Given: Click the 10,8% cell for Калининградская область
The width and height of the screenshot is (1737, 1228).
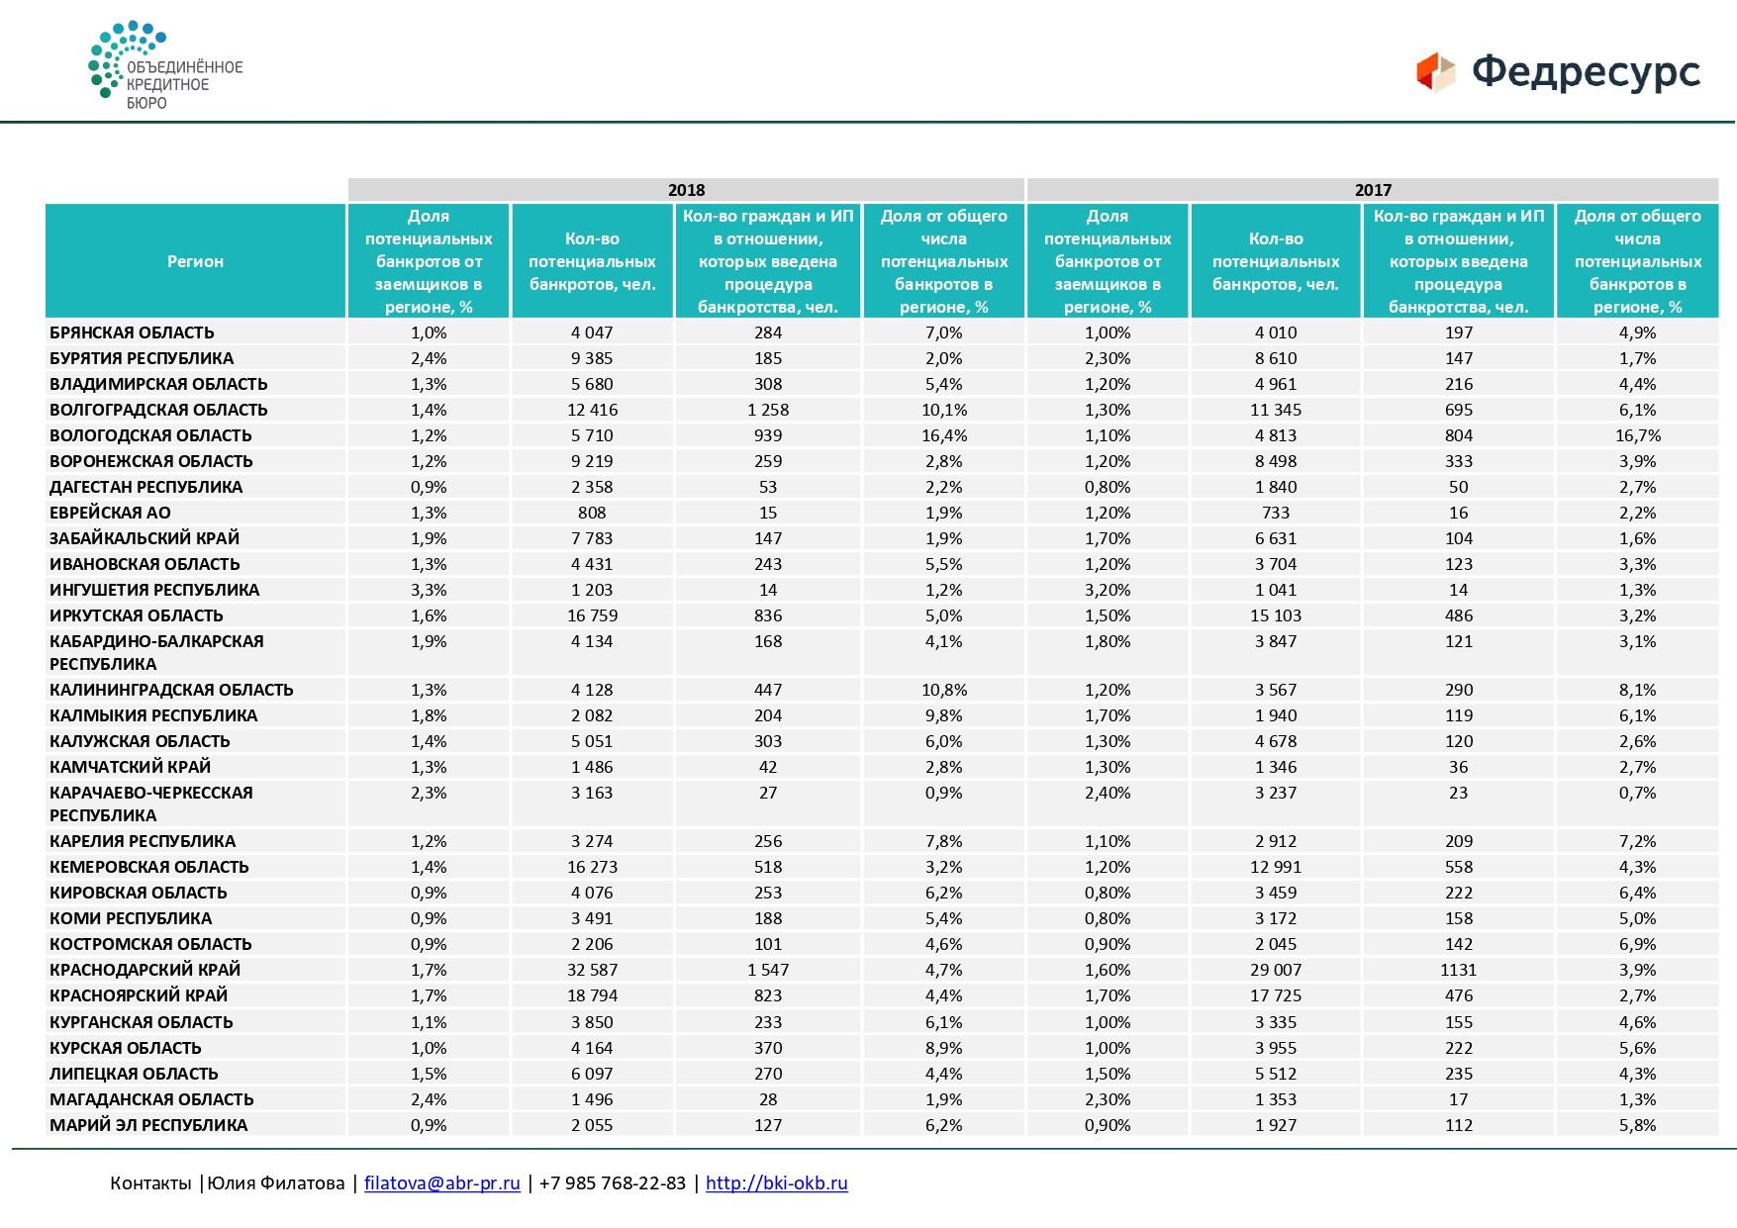Looking at the screenshot, I should pyautogui.click(x=944, y=690).
